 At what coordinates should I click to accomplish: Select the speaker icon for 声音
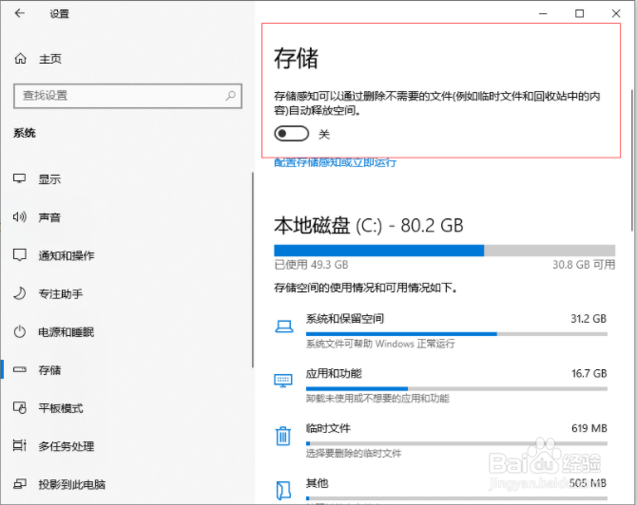(x=20, y=217)
